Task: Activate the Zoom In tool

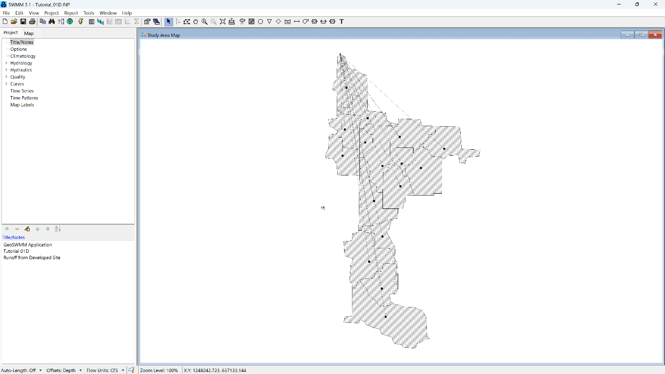Action: click(205, 22)
